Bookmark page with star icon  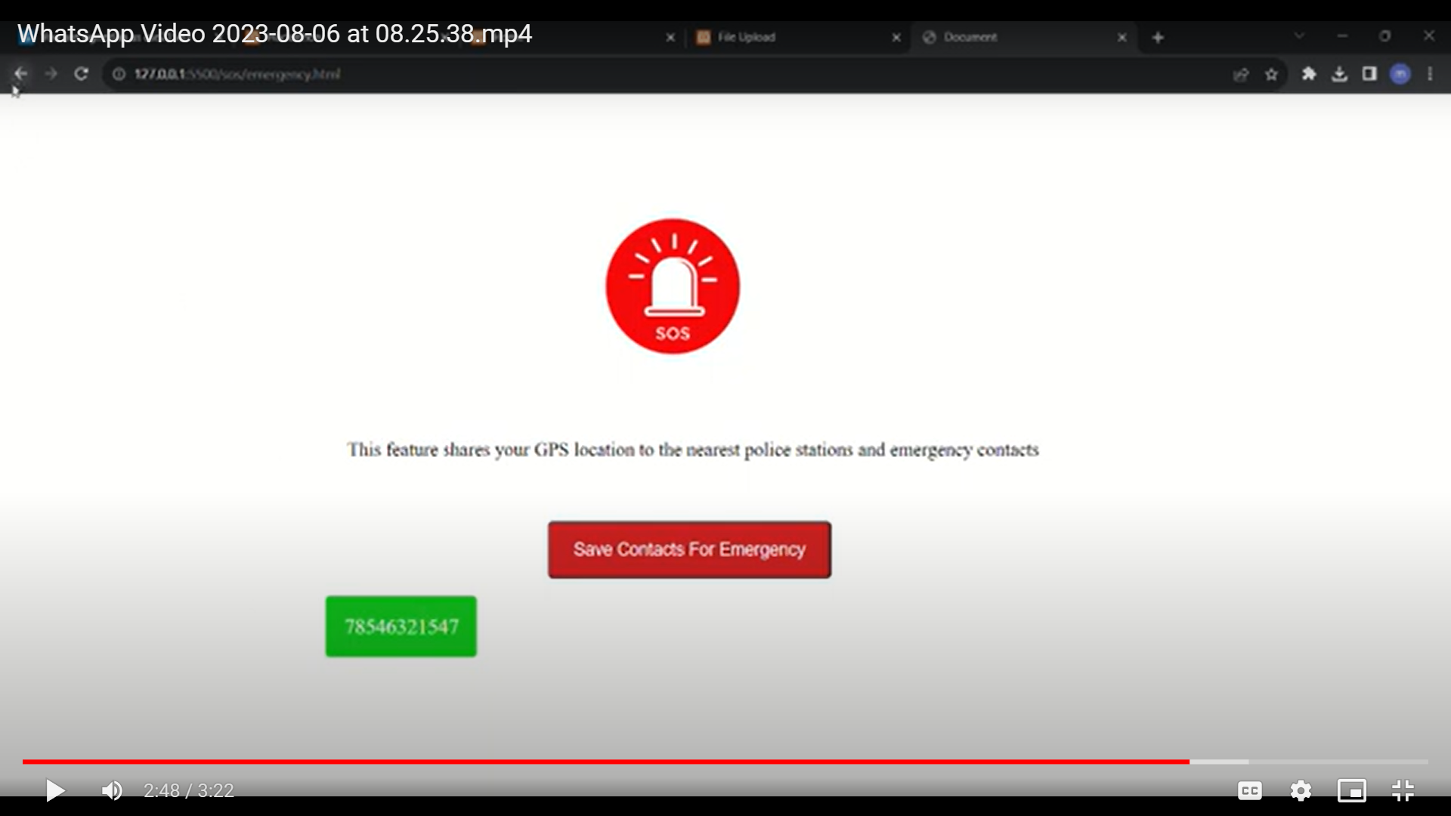pos(1271,74)
